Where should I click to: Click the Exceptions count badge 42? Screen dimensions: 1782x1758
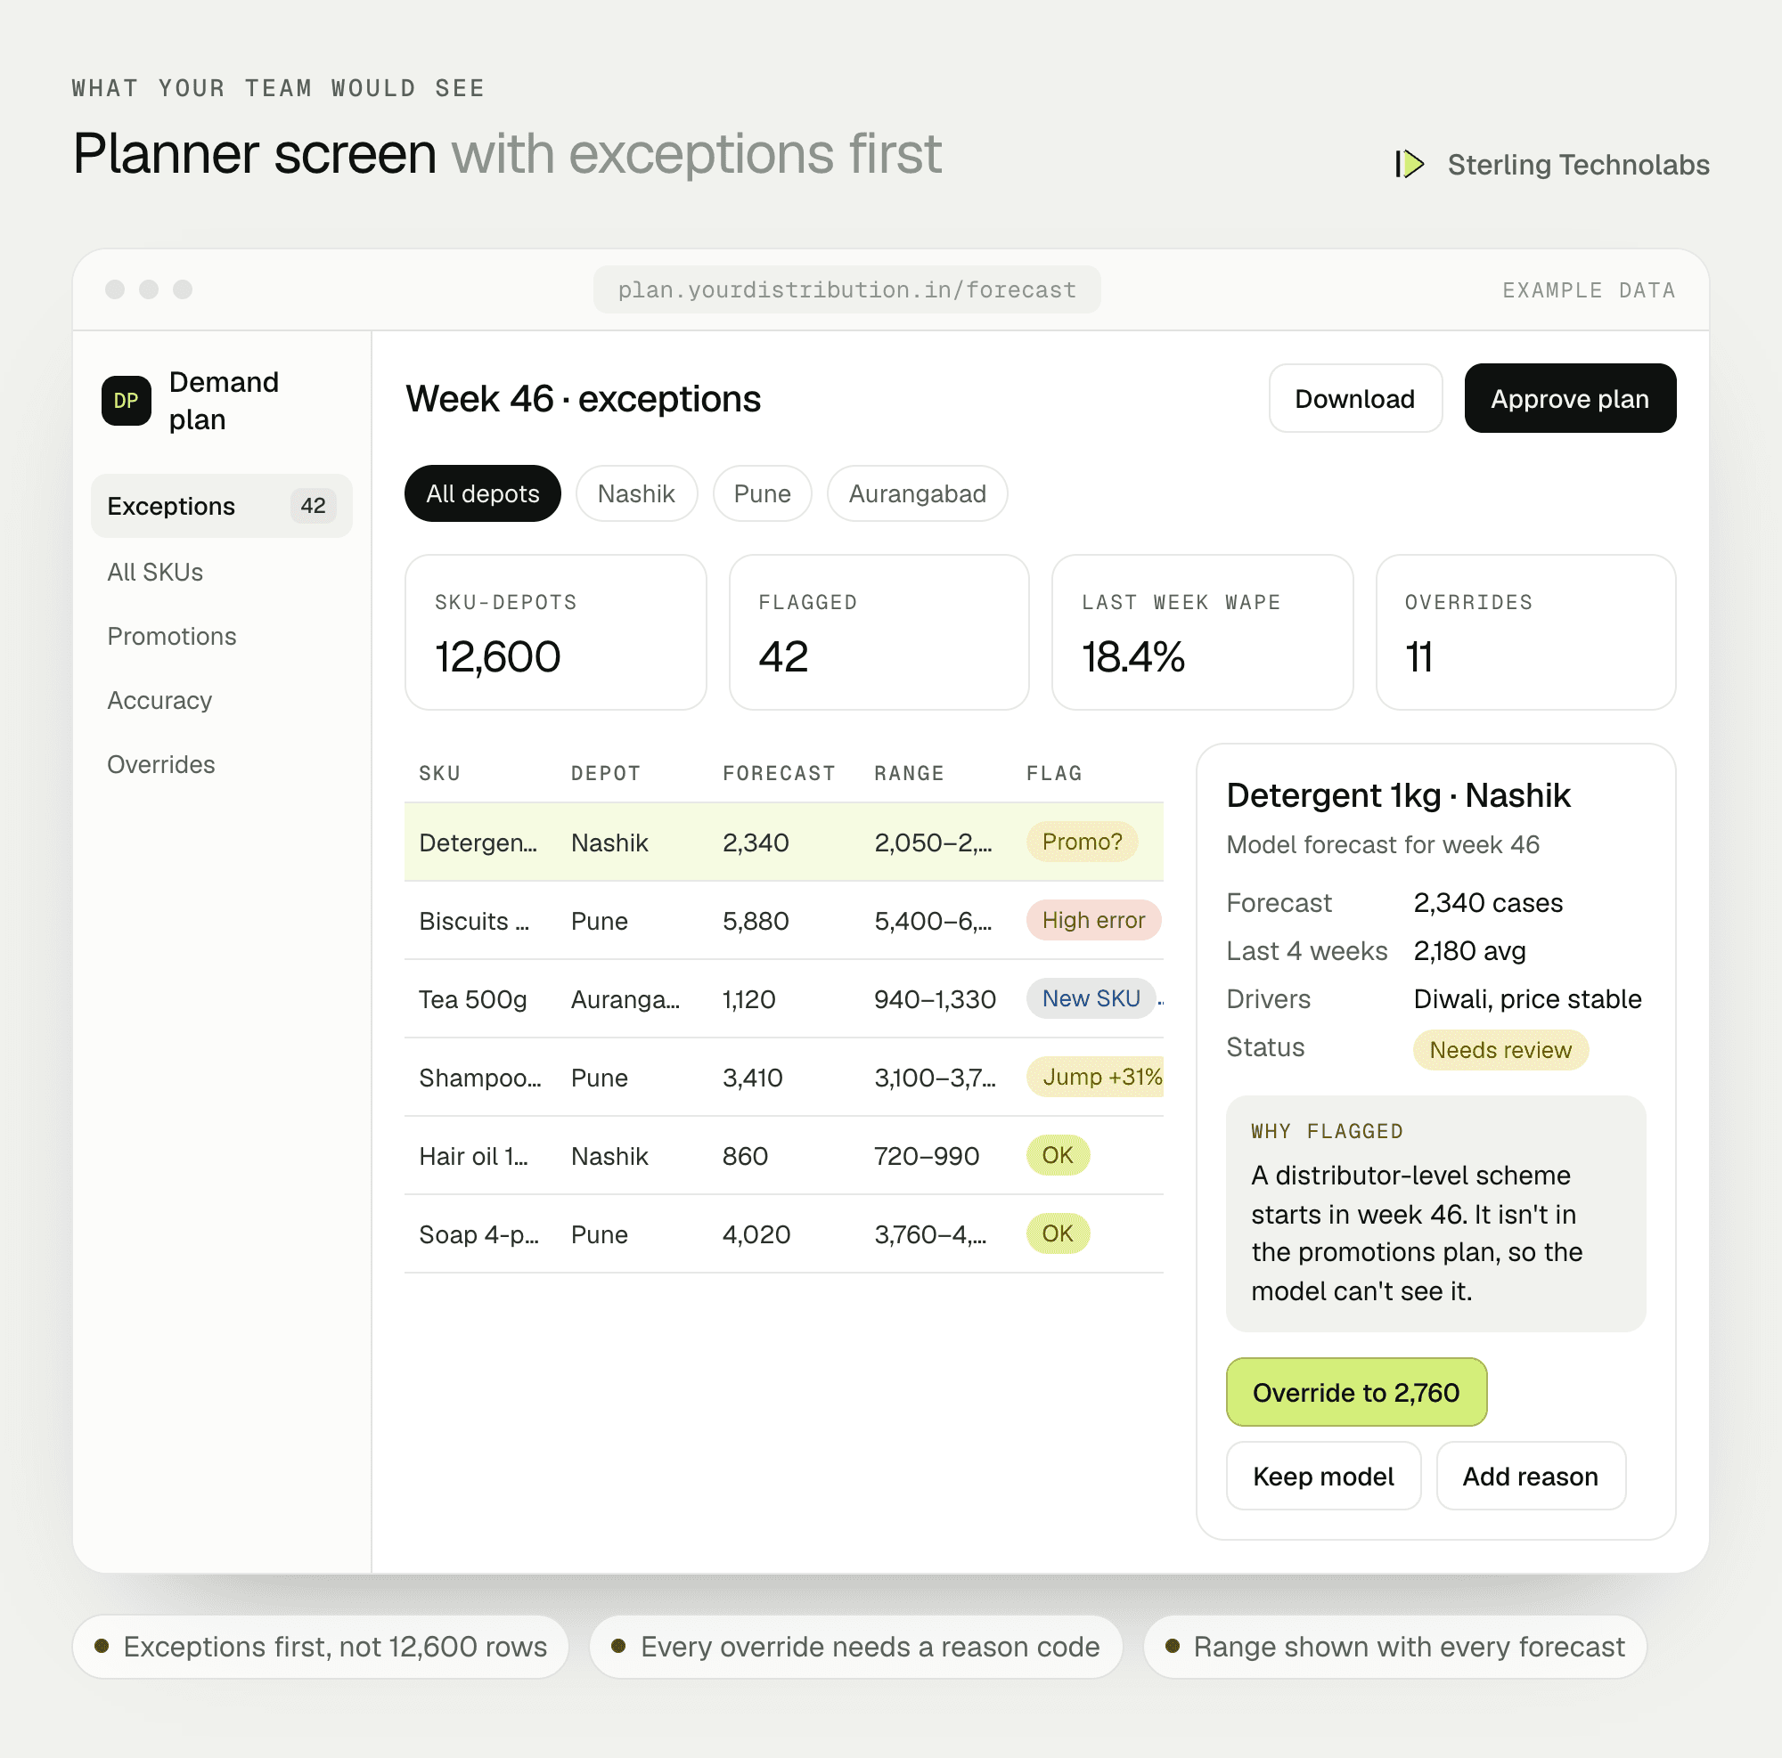tap(313, 506)
